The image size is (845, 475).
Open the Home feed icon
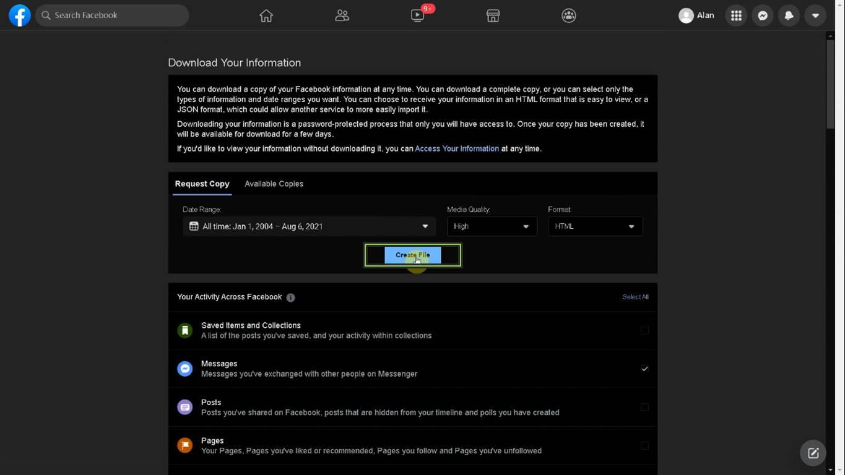click(x=266, y=15)
